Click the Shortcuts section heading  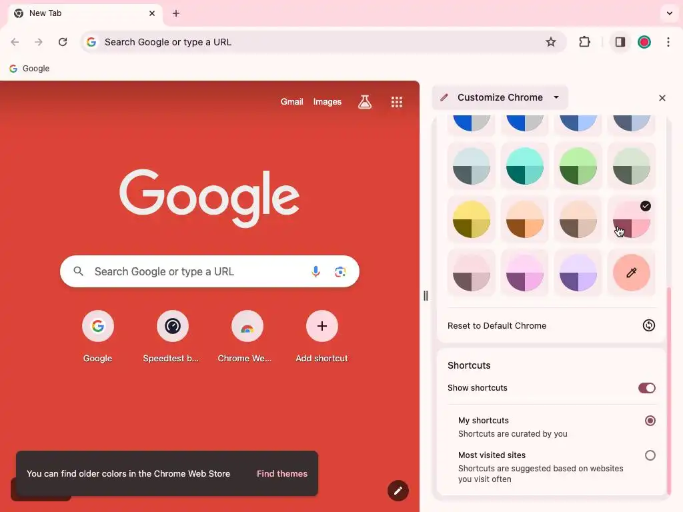coord(469,365)
